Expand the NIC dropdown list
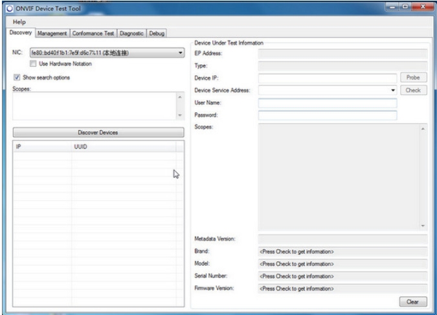Image resolution: width=437 pixels, height=315 pixels. pyautogui.click(x=181, y=52)
